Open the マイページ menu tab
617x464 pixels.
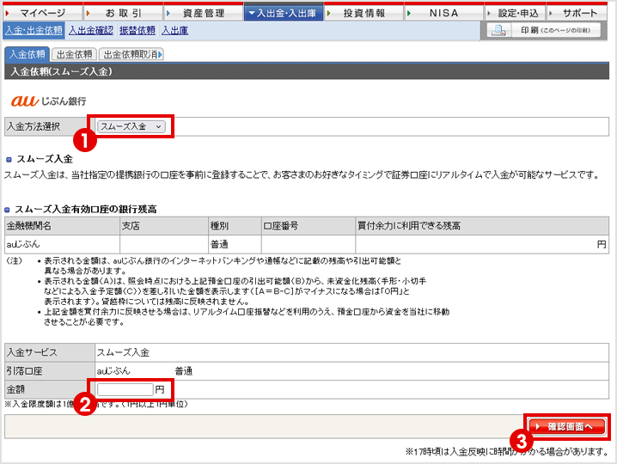[x=40, y=14]
